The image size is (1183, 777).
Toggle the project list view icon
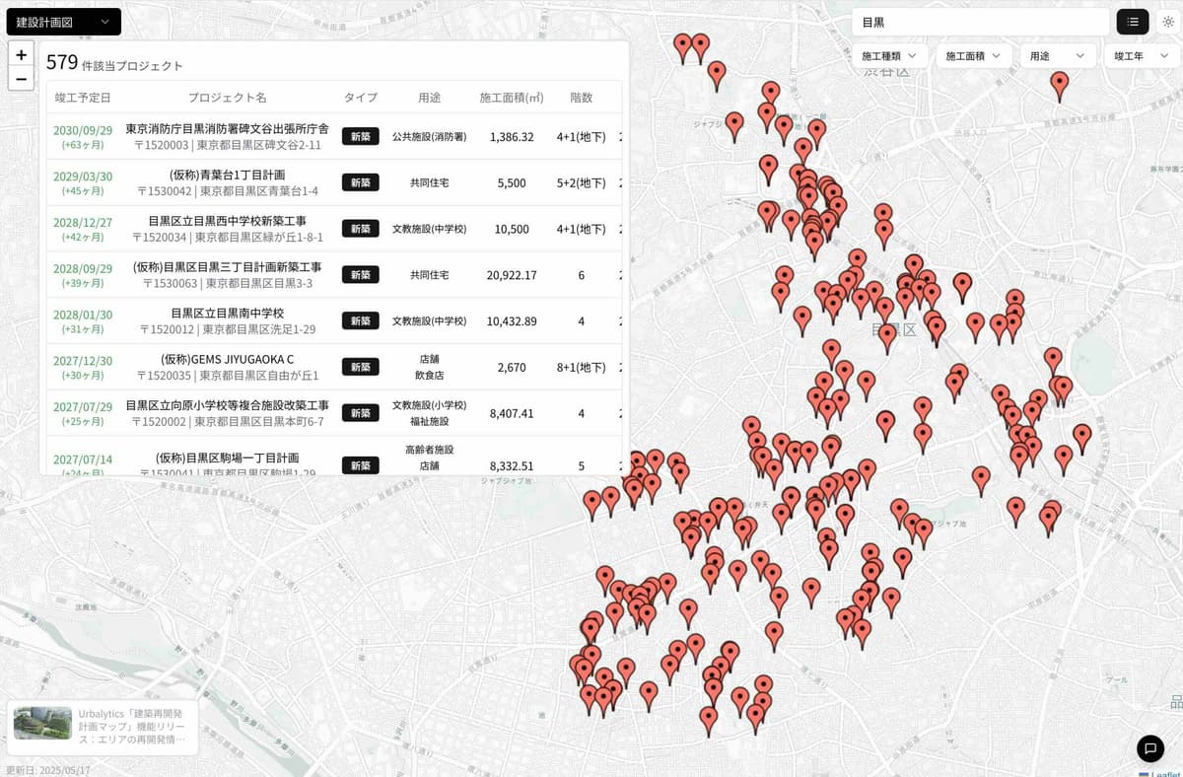(1133, 22)
